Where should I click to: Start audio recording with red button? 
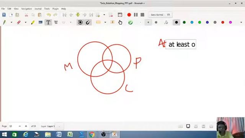129,15
